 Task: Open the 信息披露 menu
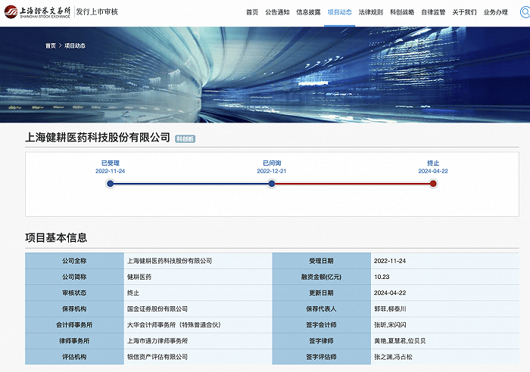click(308, 12)
